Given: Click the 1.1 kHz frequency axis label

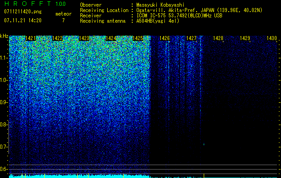Looking at the screenshot, I should tap(4, 58).
